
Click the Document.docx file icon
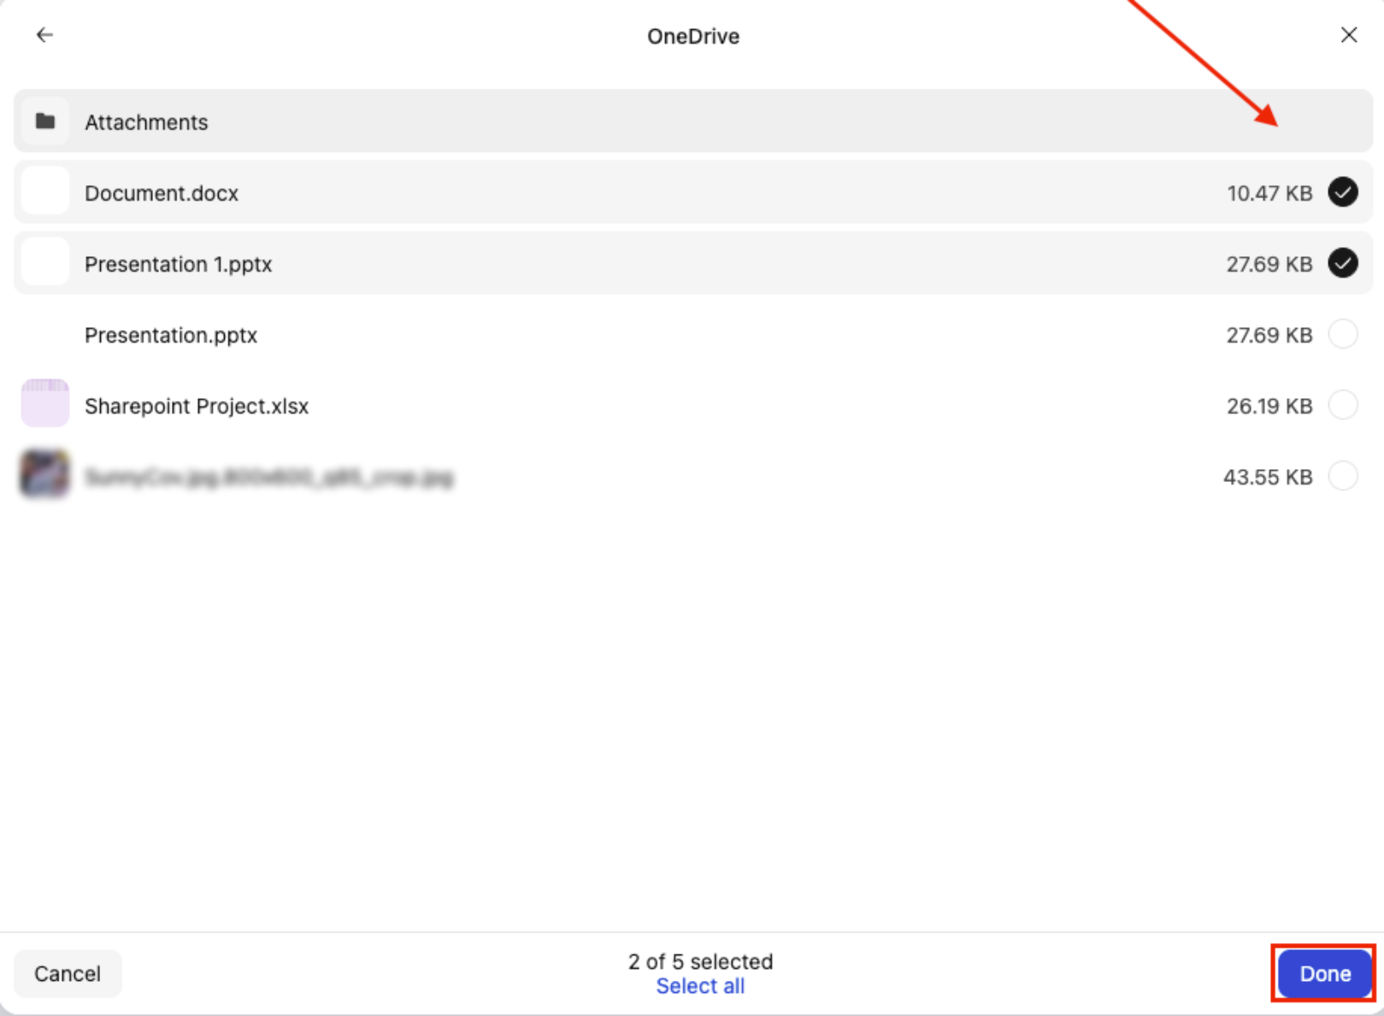tap(45, 192)
